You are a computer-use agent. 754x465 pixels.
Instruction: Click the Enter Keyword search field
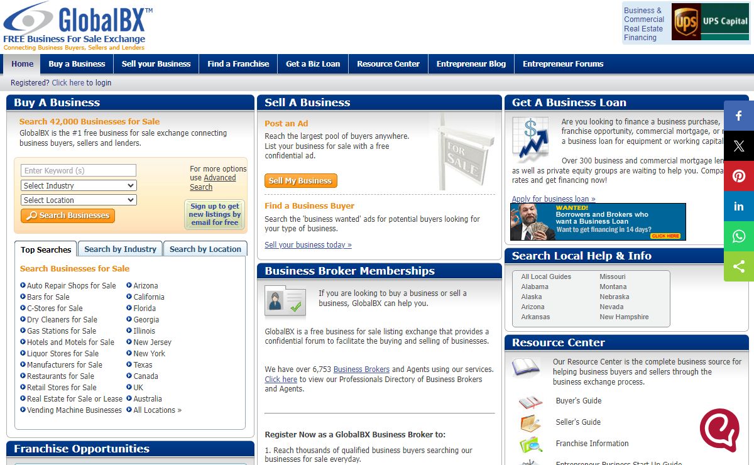pyautogui.click(x=79, y=170)
